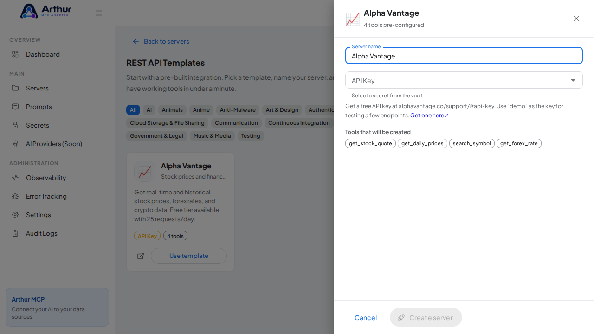This screenshot has width=594, height=334.
Task: Click the Prompts chat bubble icon
Action: (x=15, y=107)
